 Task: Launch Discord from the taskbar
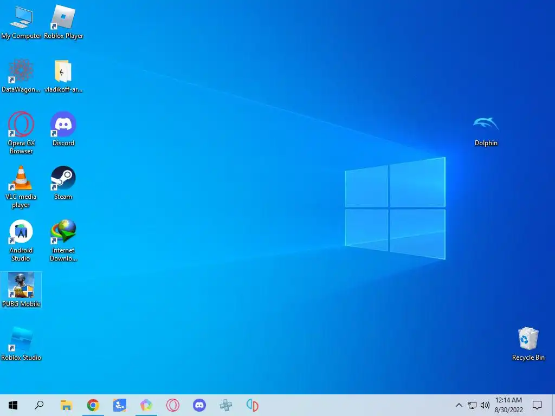click(x=199, y=405)
